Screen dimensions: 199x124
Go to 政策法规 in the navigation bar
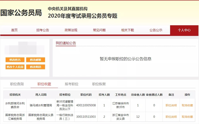click(x=71, y=30)
